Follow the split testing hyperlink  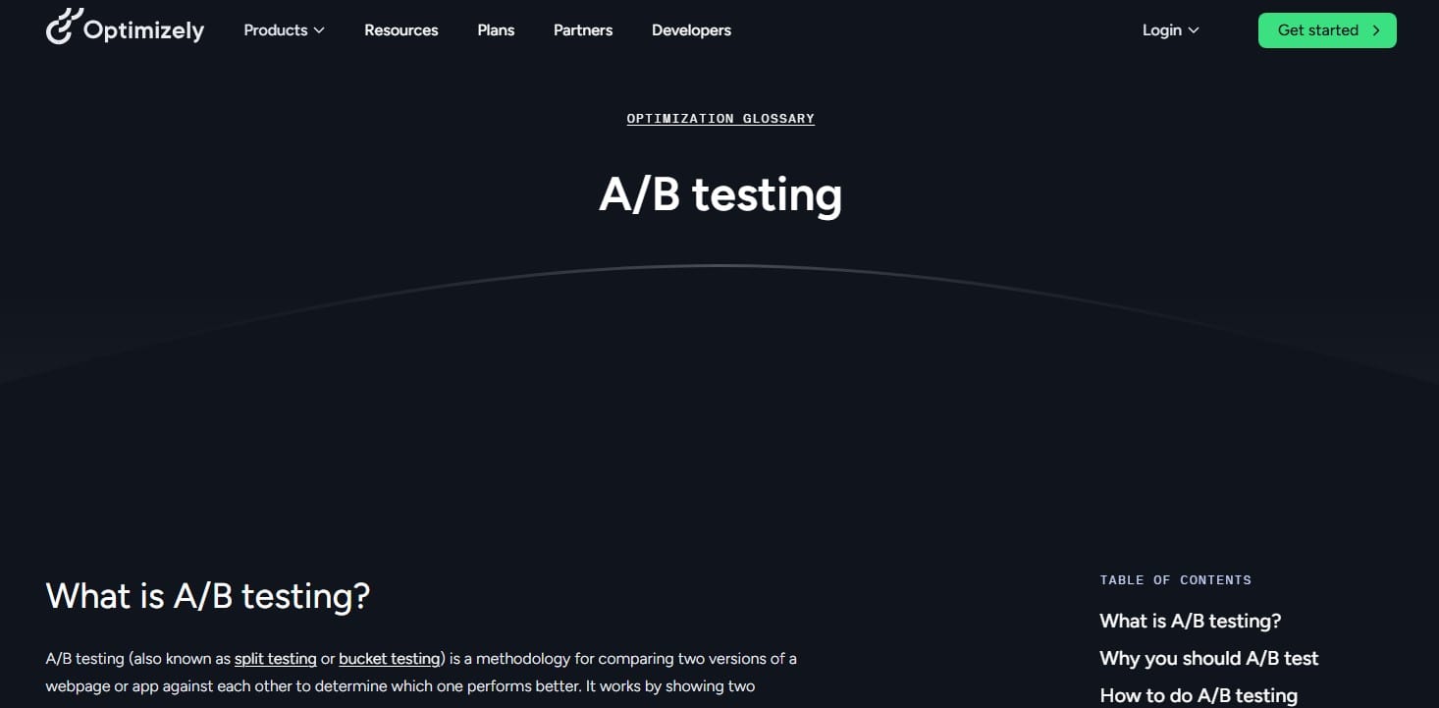click(x=275, y=659)
